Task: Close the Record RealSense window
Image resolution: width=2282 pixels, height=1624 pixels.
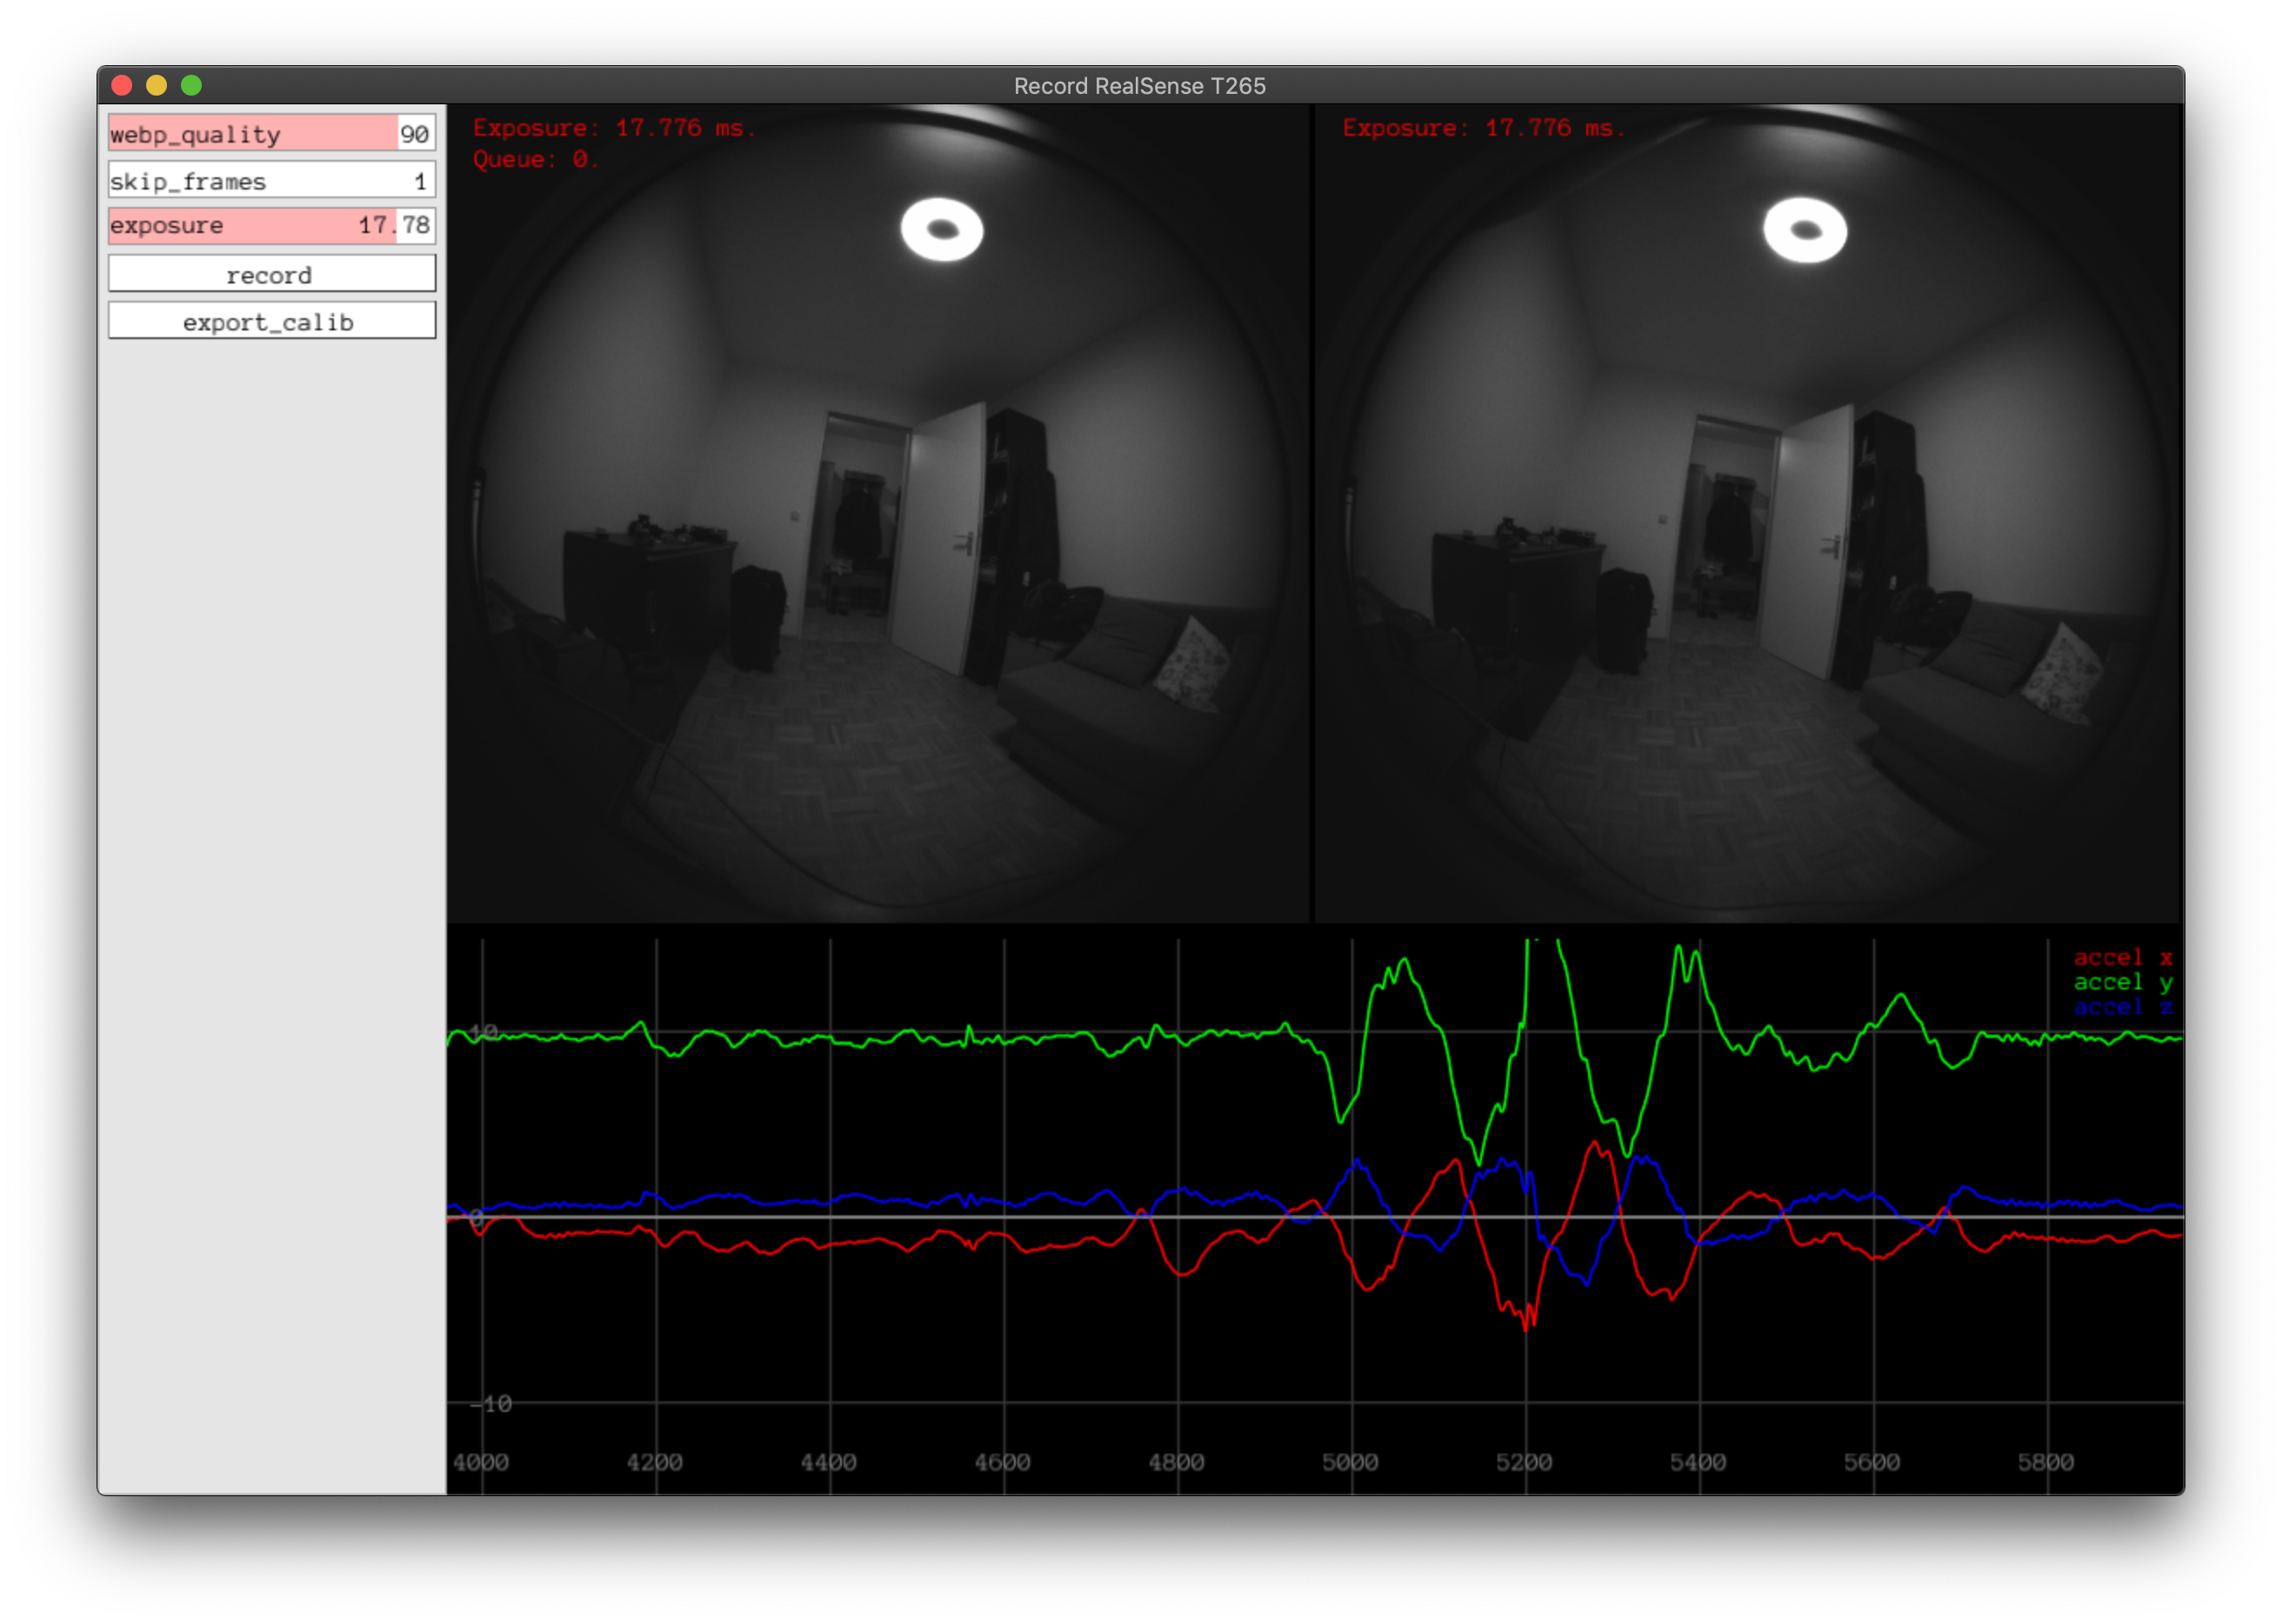Action: (x=122, y=86)
